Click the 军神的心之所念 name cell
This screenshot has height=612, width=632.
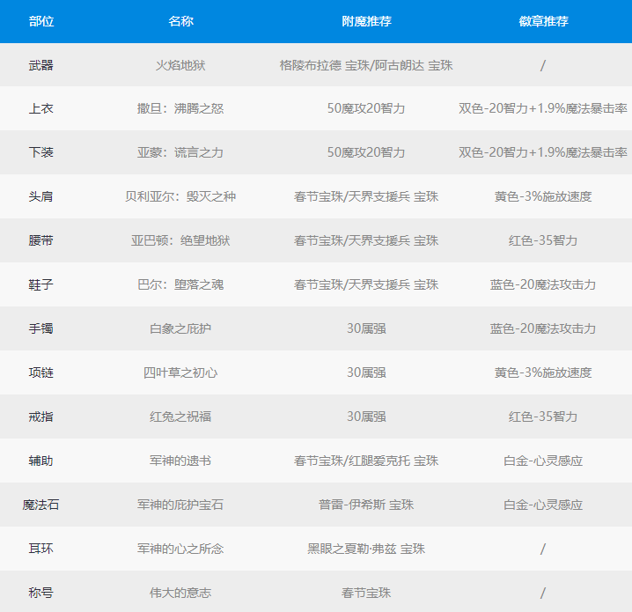point(180,548)
